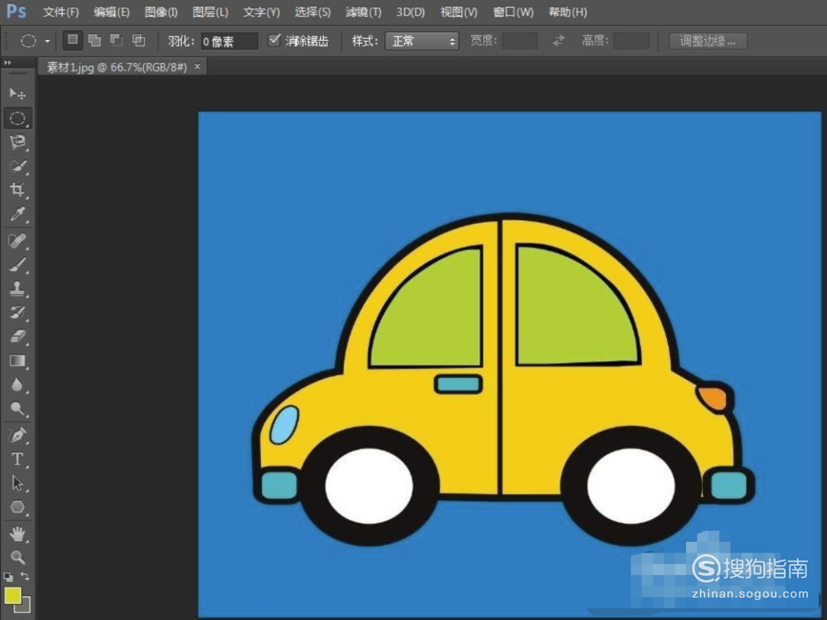
Task: Open the foreground color swatch
Action: [x=13, y=596]
